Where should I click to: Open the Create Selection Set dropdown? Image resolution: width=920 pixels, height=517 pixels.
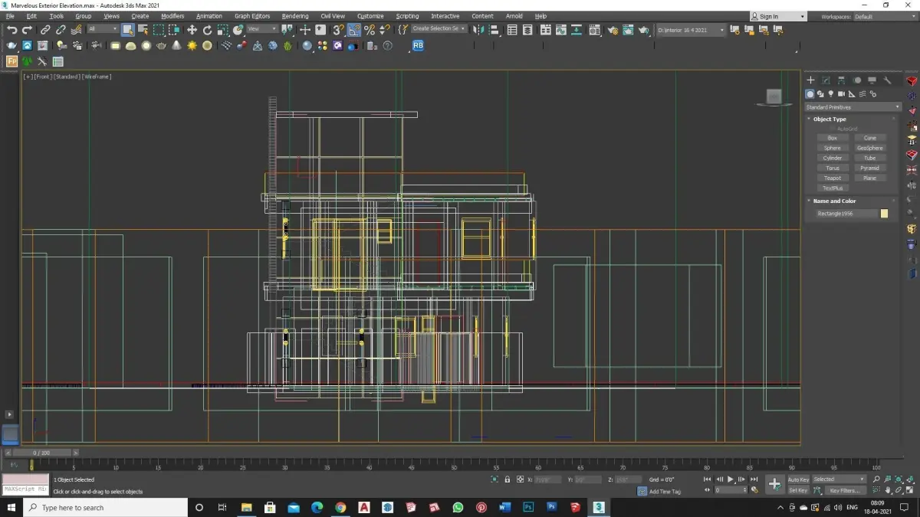click(439, 29)
